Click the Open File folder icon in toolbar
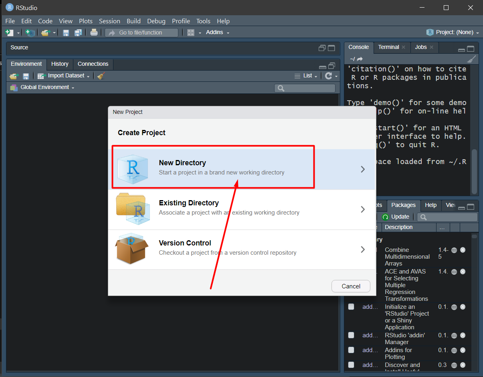The width and height of the screenshot is (483, 377). click(45, 32)
